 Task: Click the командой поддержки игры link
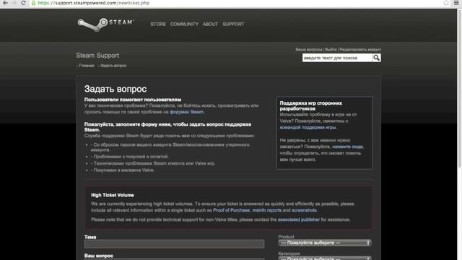pos(308,127)
